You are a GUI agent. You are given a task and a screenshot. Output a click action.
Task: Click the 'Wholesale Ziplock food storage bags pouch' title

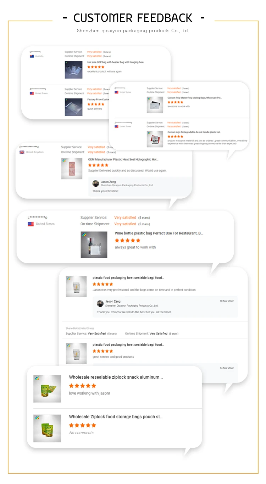pyautogui.click(x=116, y=417)
